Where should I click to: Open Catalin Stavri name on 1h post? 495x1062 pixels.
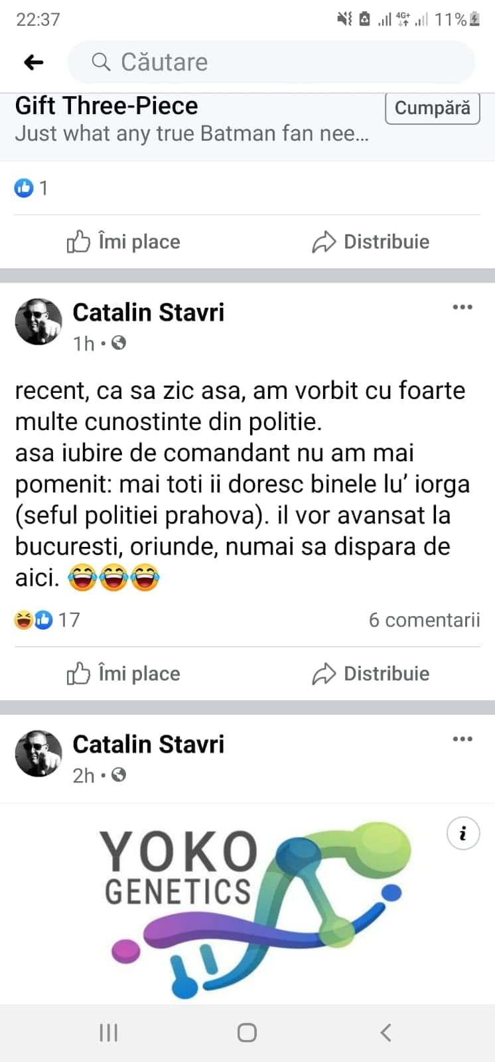point(148,312)
